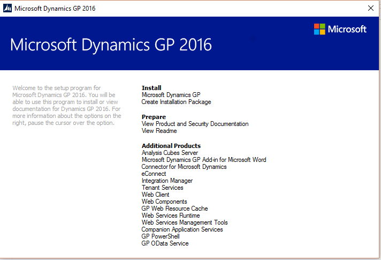Choose Tenant Services

click(162, 188)
